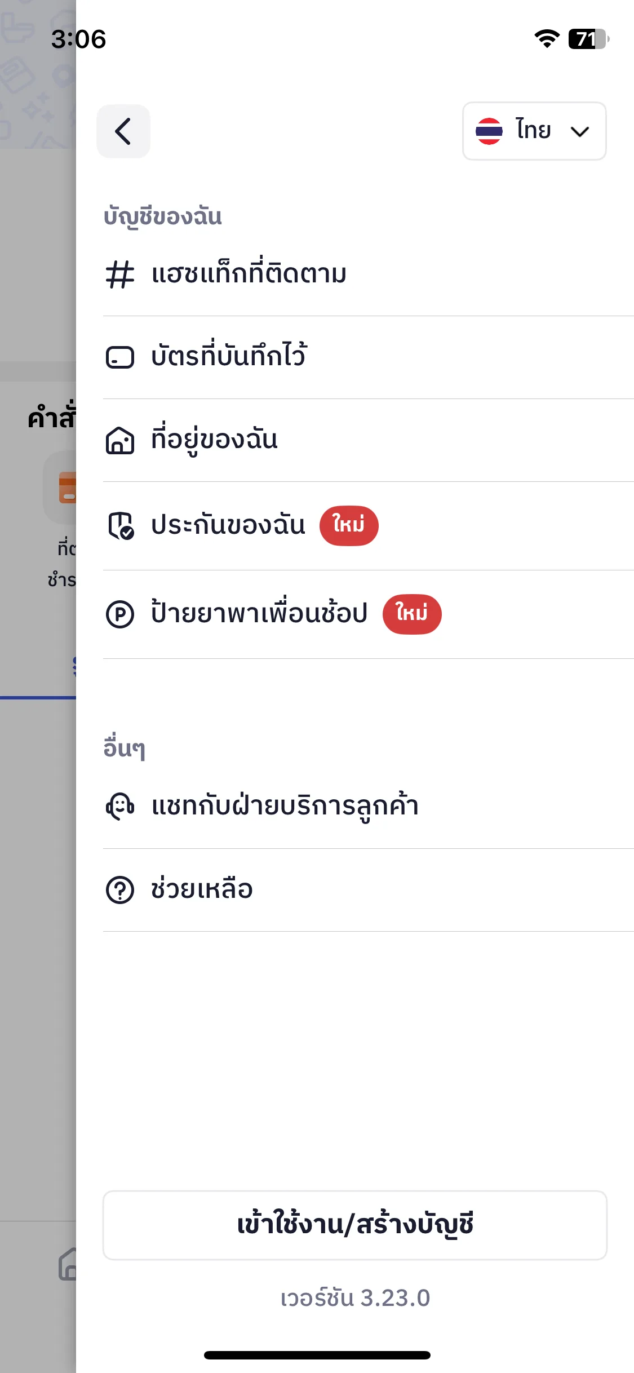Screen dimensions: 634x1373
Task: Click the shield icon for my insurance
Action: click(x=121, y=526)
